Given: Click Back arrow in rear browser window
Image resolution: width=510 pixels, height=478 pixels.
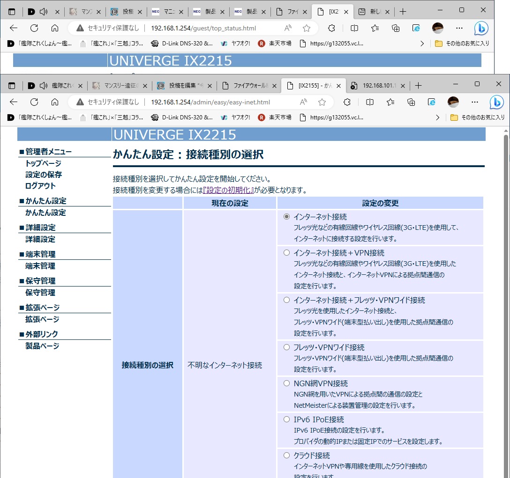Looking at the screenshot, I should 13,28.
